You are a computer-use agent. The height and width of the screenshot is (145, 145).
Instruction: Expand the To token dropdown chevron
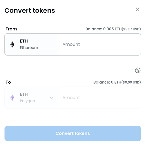pyautogui.click(x=51, y=98)
